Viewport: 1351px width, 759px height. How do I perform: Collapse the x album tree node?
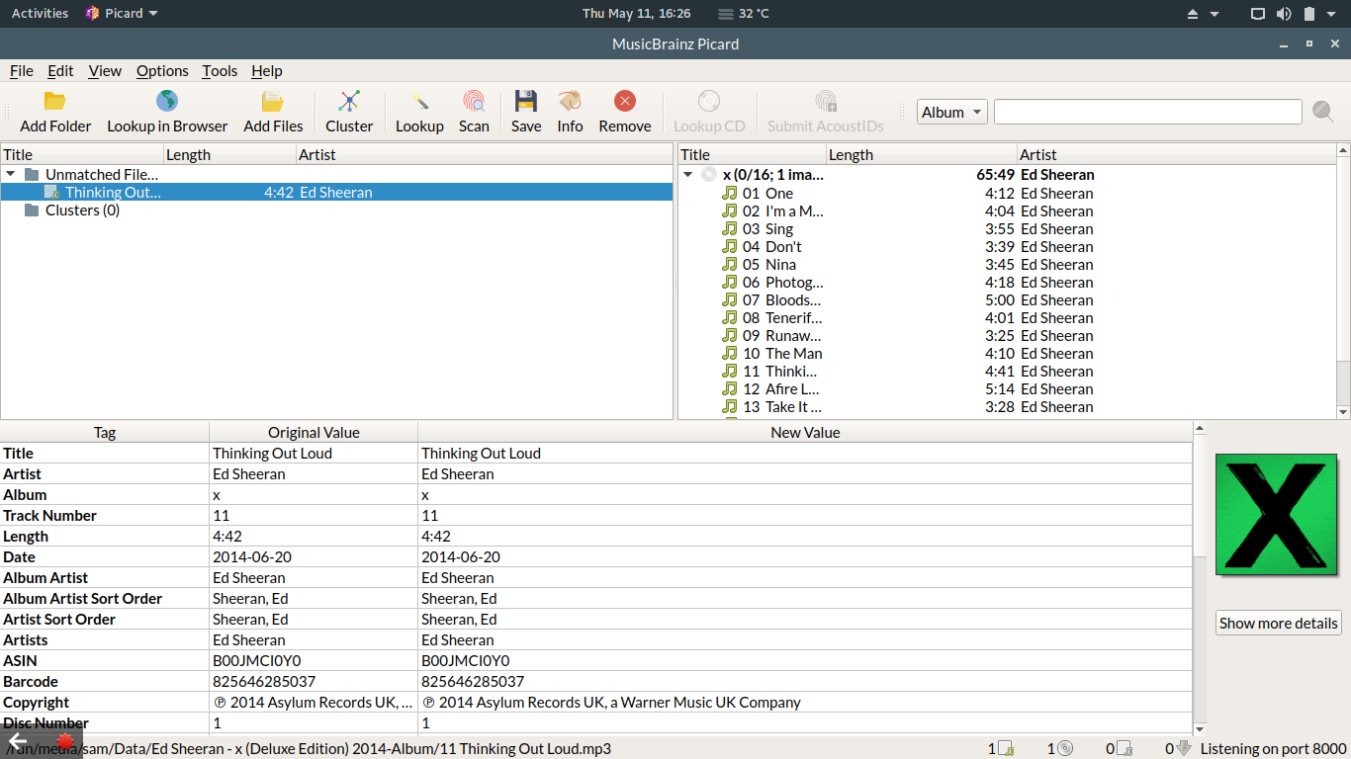pyautogui.click(x=688, y=175)
